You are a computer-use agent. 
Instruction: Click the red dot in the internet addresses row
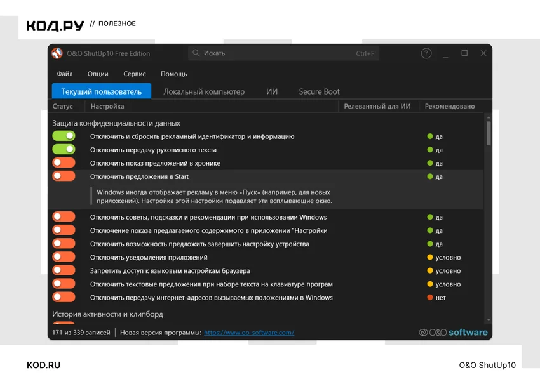[x=430, y=297]
